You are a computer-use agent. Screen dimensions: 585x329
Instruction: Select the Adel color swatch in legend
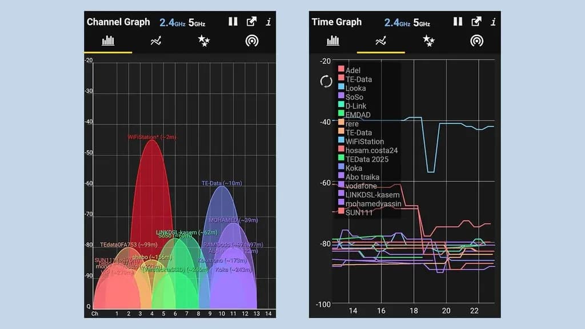tap(341, 70)
